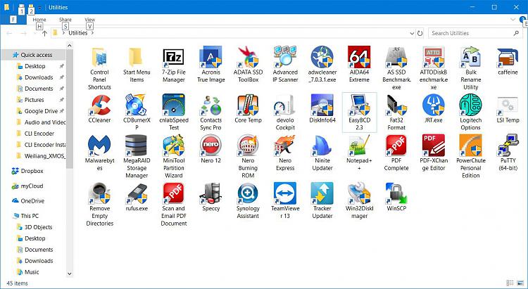Click the EasyBCD 2.3 icon
Image resolution: width=528 pixels, height=289 pixels.
coord(359,105)
